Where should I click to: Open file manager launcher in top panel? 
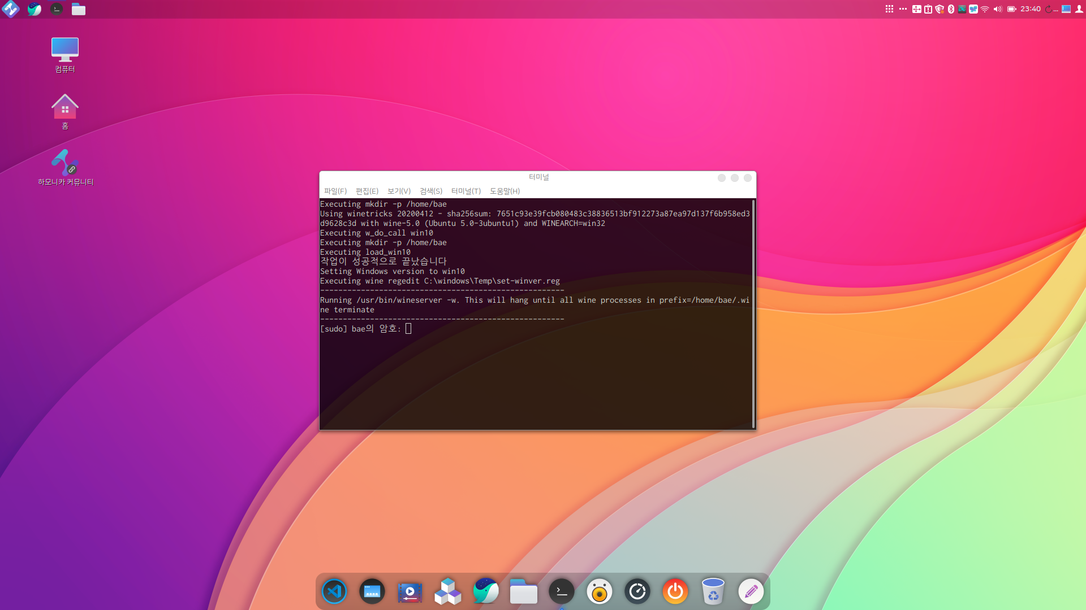[79, 9]
